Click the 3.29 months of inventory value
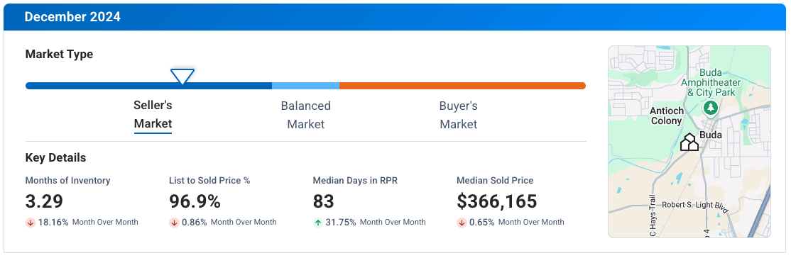The image size is (791, 258). pyautogui.click(x=45, y=201)
